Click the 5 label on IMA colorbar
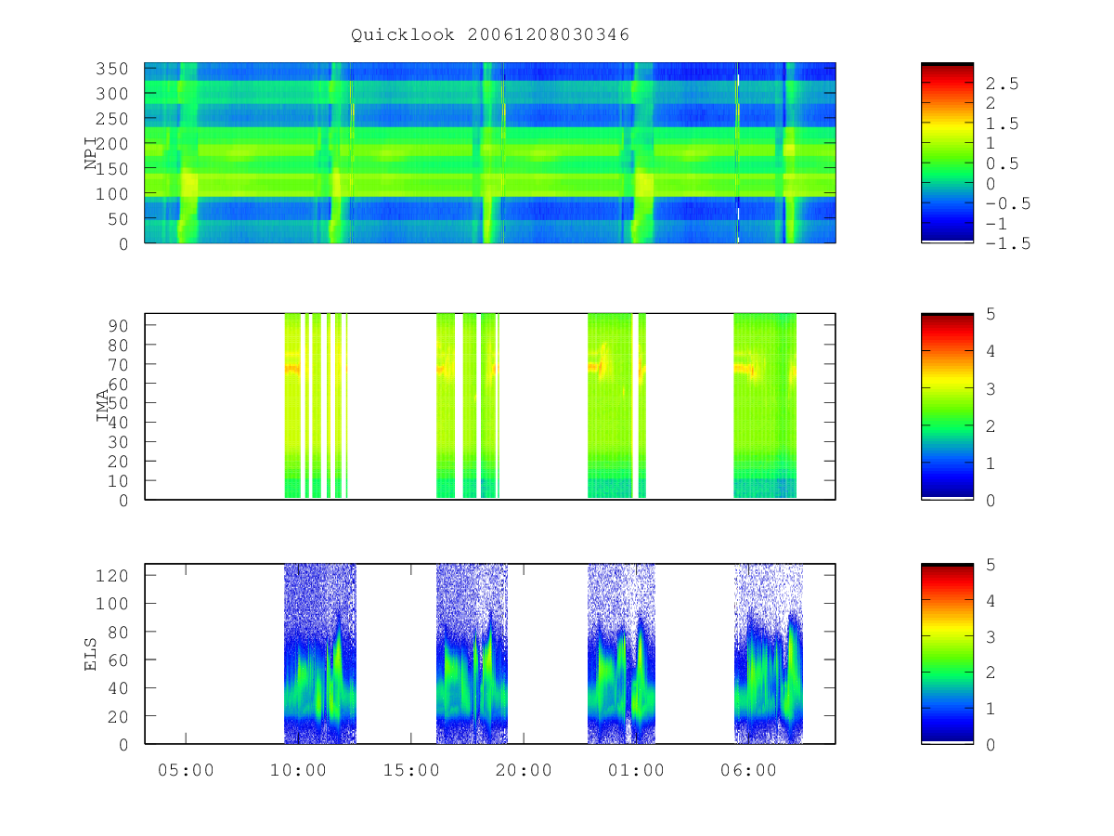 991,314
